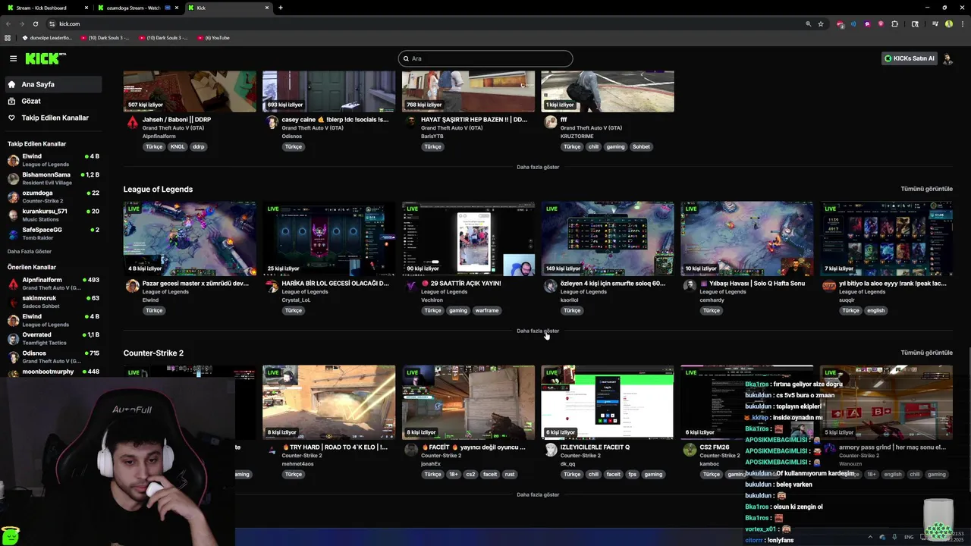Open browser zoom indicator icon
This screenshot has height=546, width=971.
pyautogui.click(x=808, y=24)
